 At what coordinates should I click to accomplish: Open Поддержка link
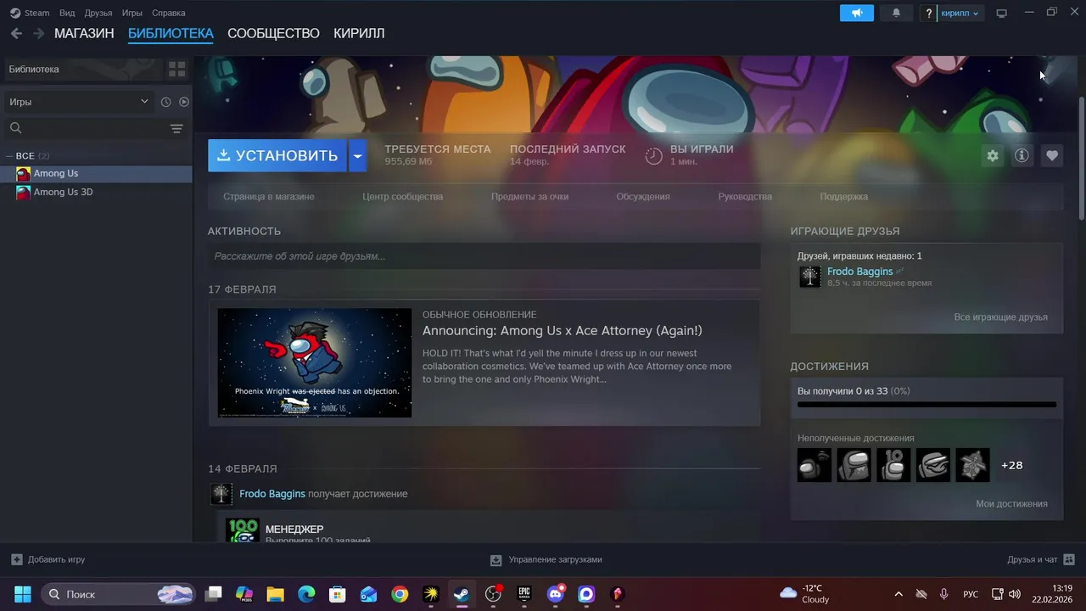coord(843,196)
